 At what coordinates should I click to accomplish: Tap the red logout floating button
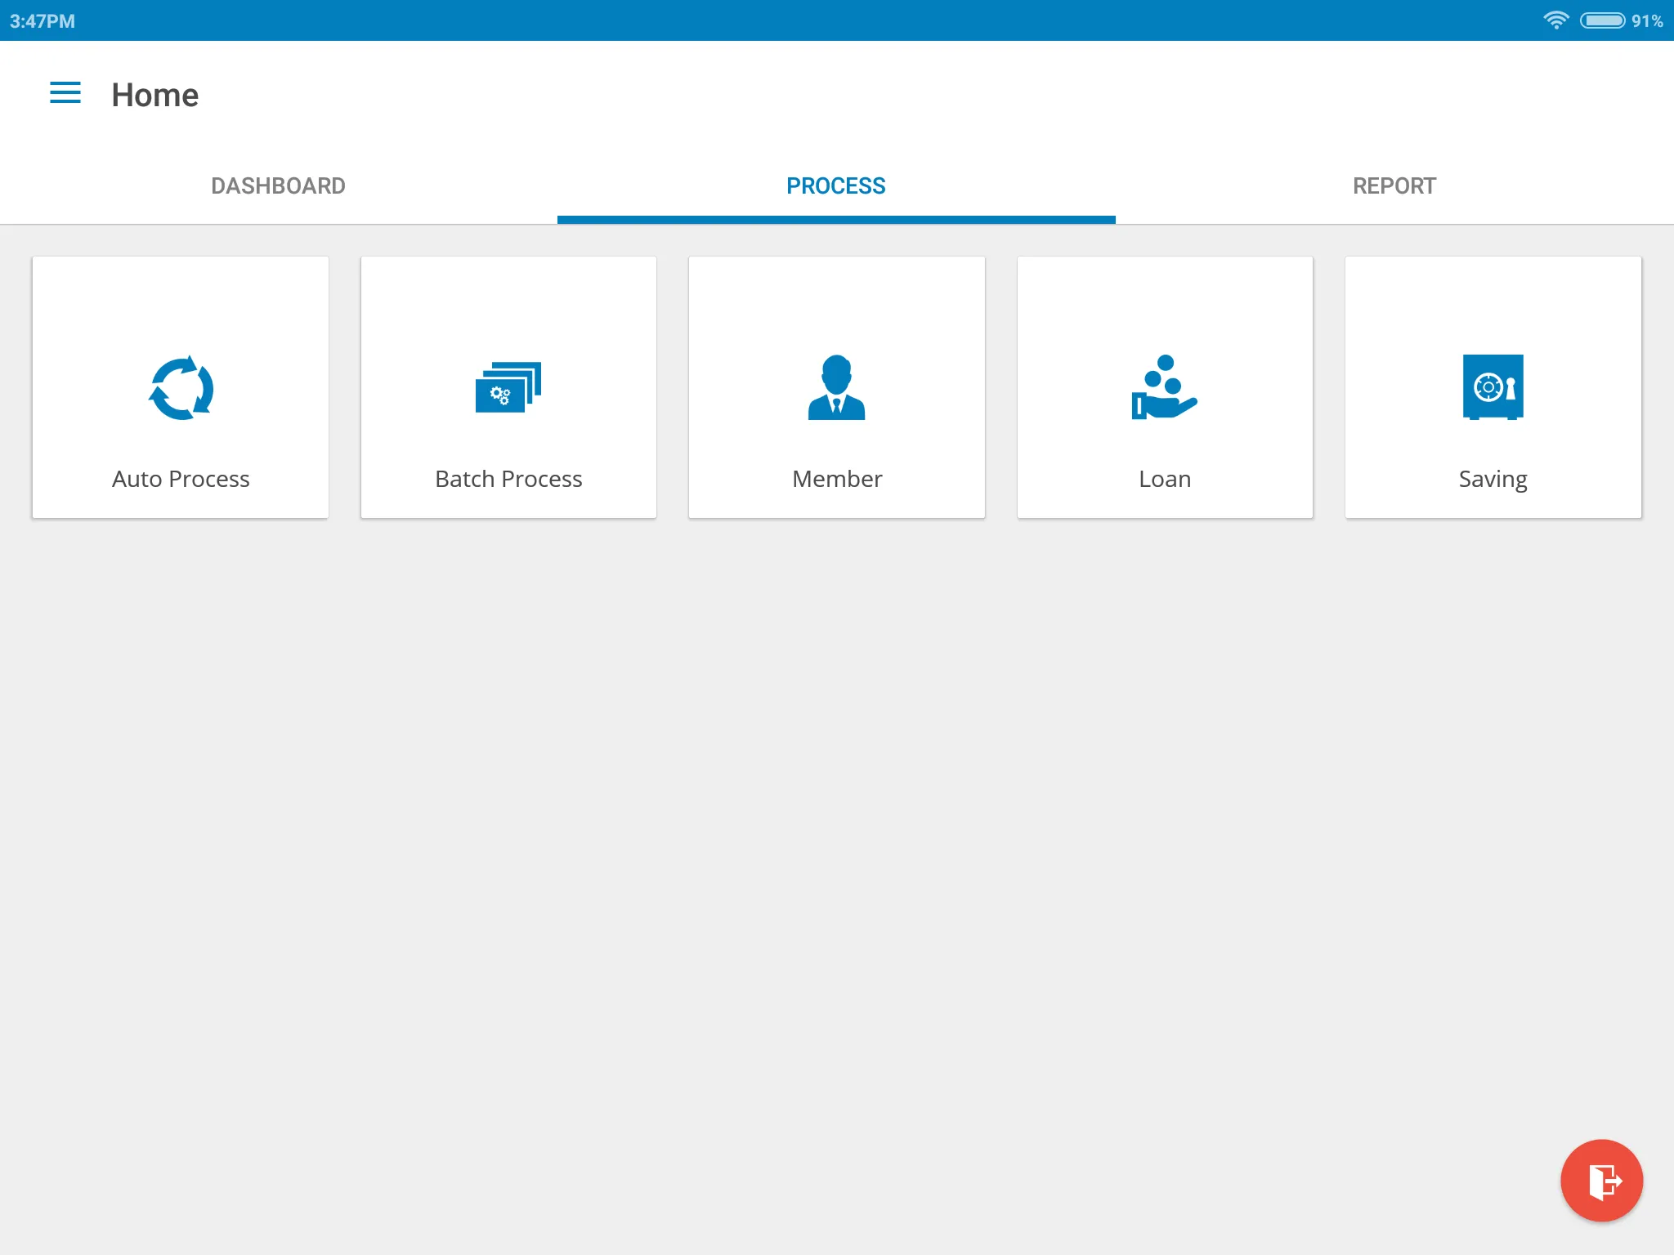click(x=1601, y=1181)
